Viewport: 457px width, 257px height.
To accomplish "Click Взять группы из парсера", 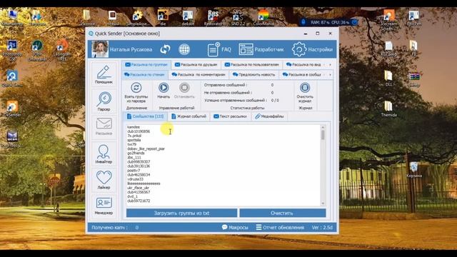I will click(136, 93).
